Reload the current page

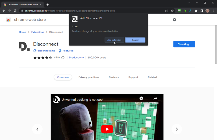click(15, 11)
